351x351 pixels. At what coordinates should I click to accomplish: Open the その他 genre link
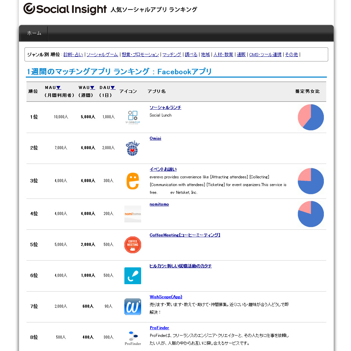click(x=291, y=54)
